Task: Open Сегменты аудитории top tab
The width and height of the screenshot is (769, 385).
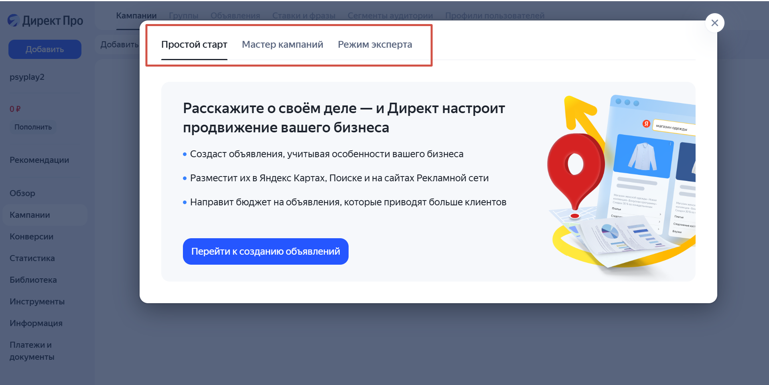Action: 390,16
